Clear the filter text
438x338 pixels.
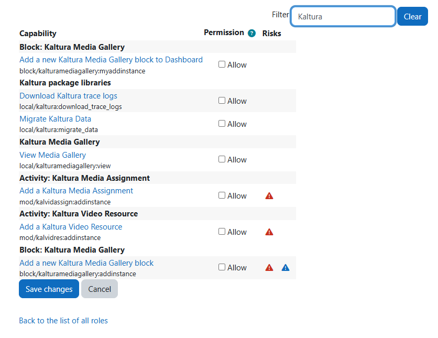click(x=412, y=17)
